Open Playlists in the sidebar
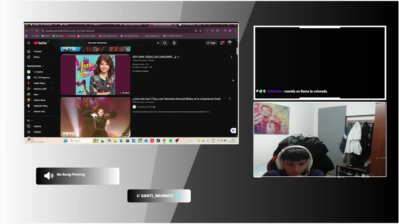 pyautogui.click(x=37, y=132)
